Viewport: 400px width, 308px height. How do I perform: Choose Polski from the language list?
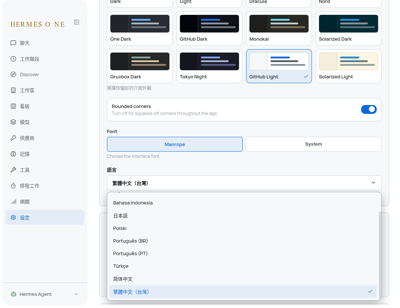coord(243,228)
